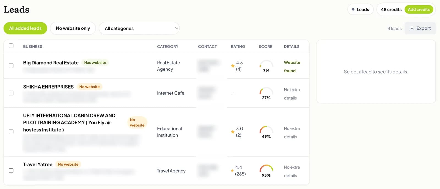Click the CATEGORY column header
The image size is (440, 189).
[168, 46]
